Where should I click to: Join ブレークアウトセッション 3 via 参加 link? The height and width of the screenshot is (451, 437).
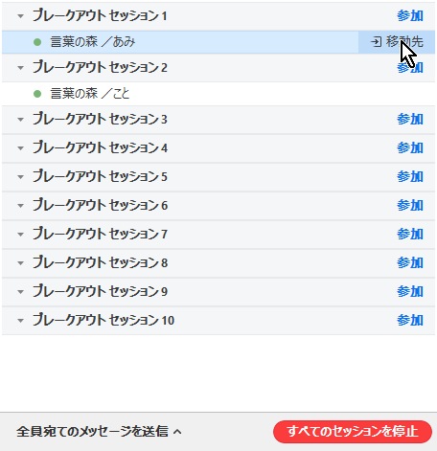click(410, 119)
